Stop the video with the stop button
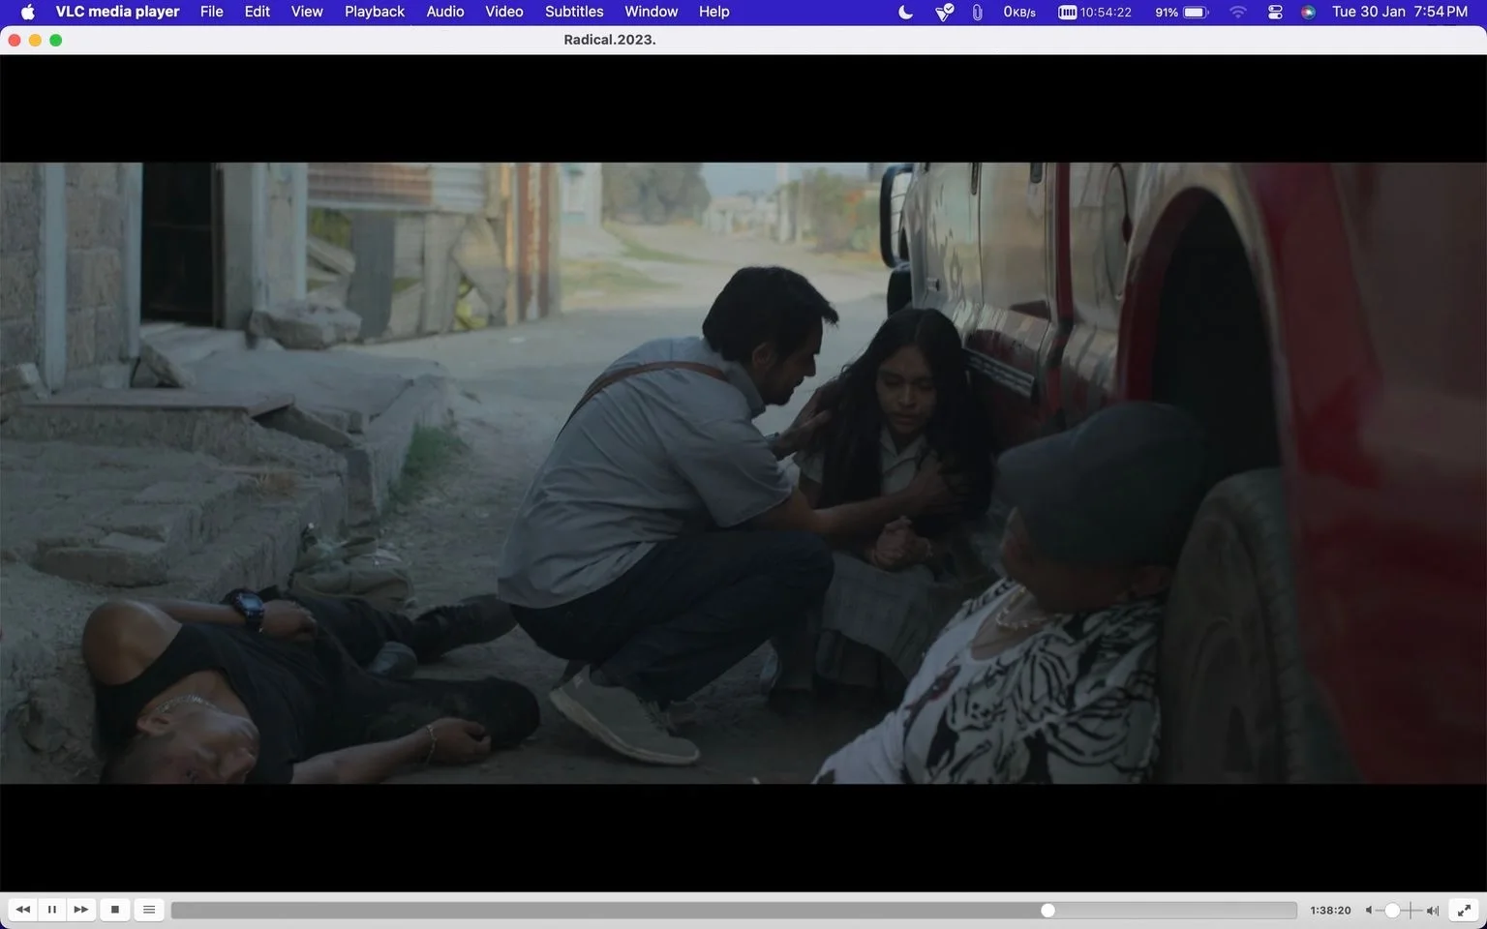The image size is (1487, 929). [115, 910]
